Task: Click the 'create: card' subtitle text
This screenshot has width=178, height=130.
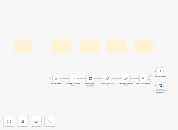Action: point(160,94)
